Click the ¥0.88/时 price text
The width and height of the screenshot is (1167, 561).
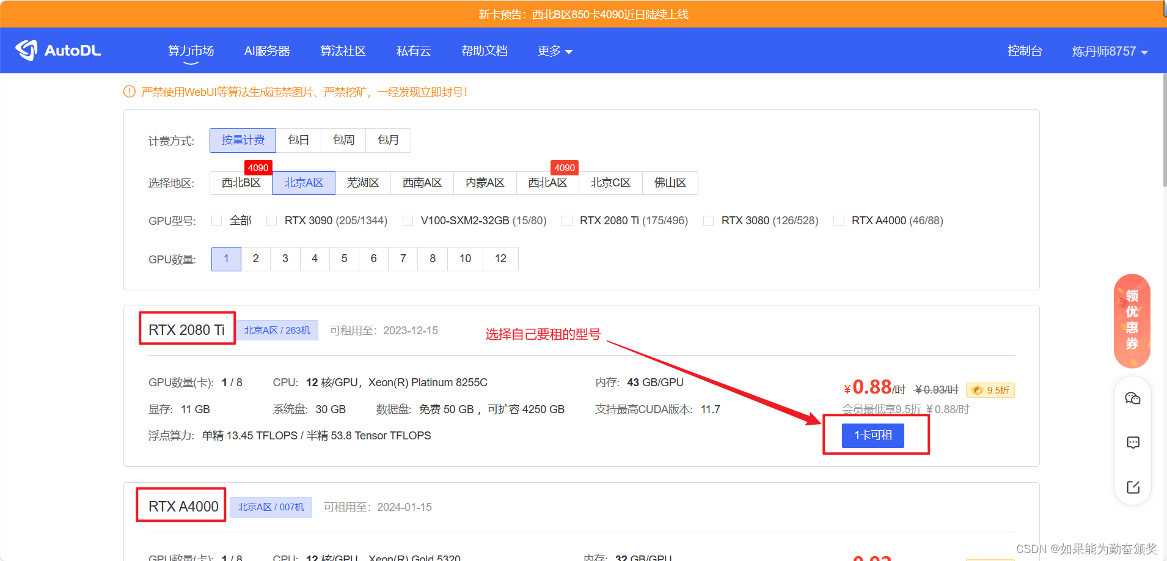point(874,387)
